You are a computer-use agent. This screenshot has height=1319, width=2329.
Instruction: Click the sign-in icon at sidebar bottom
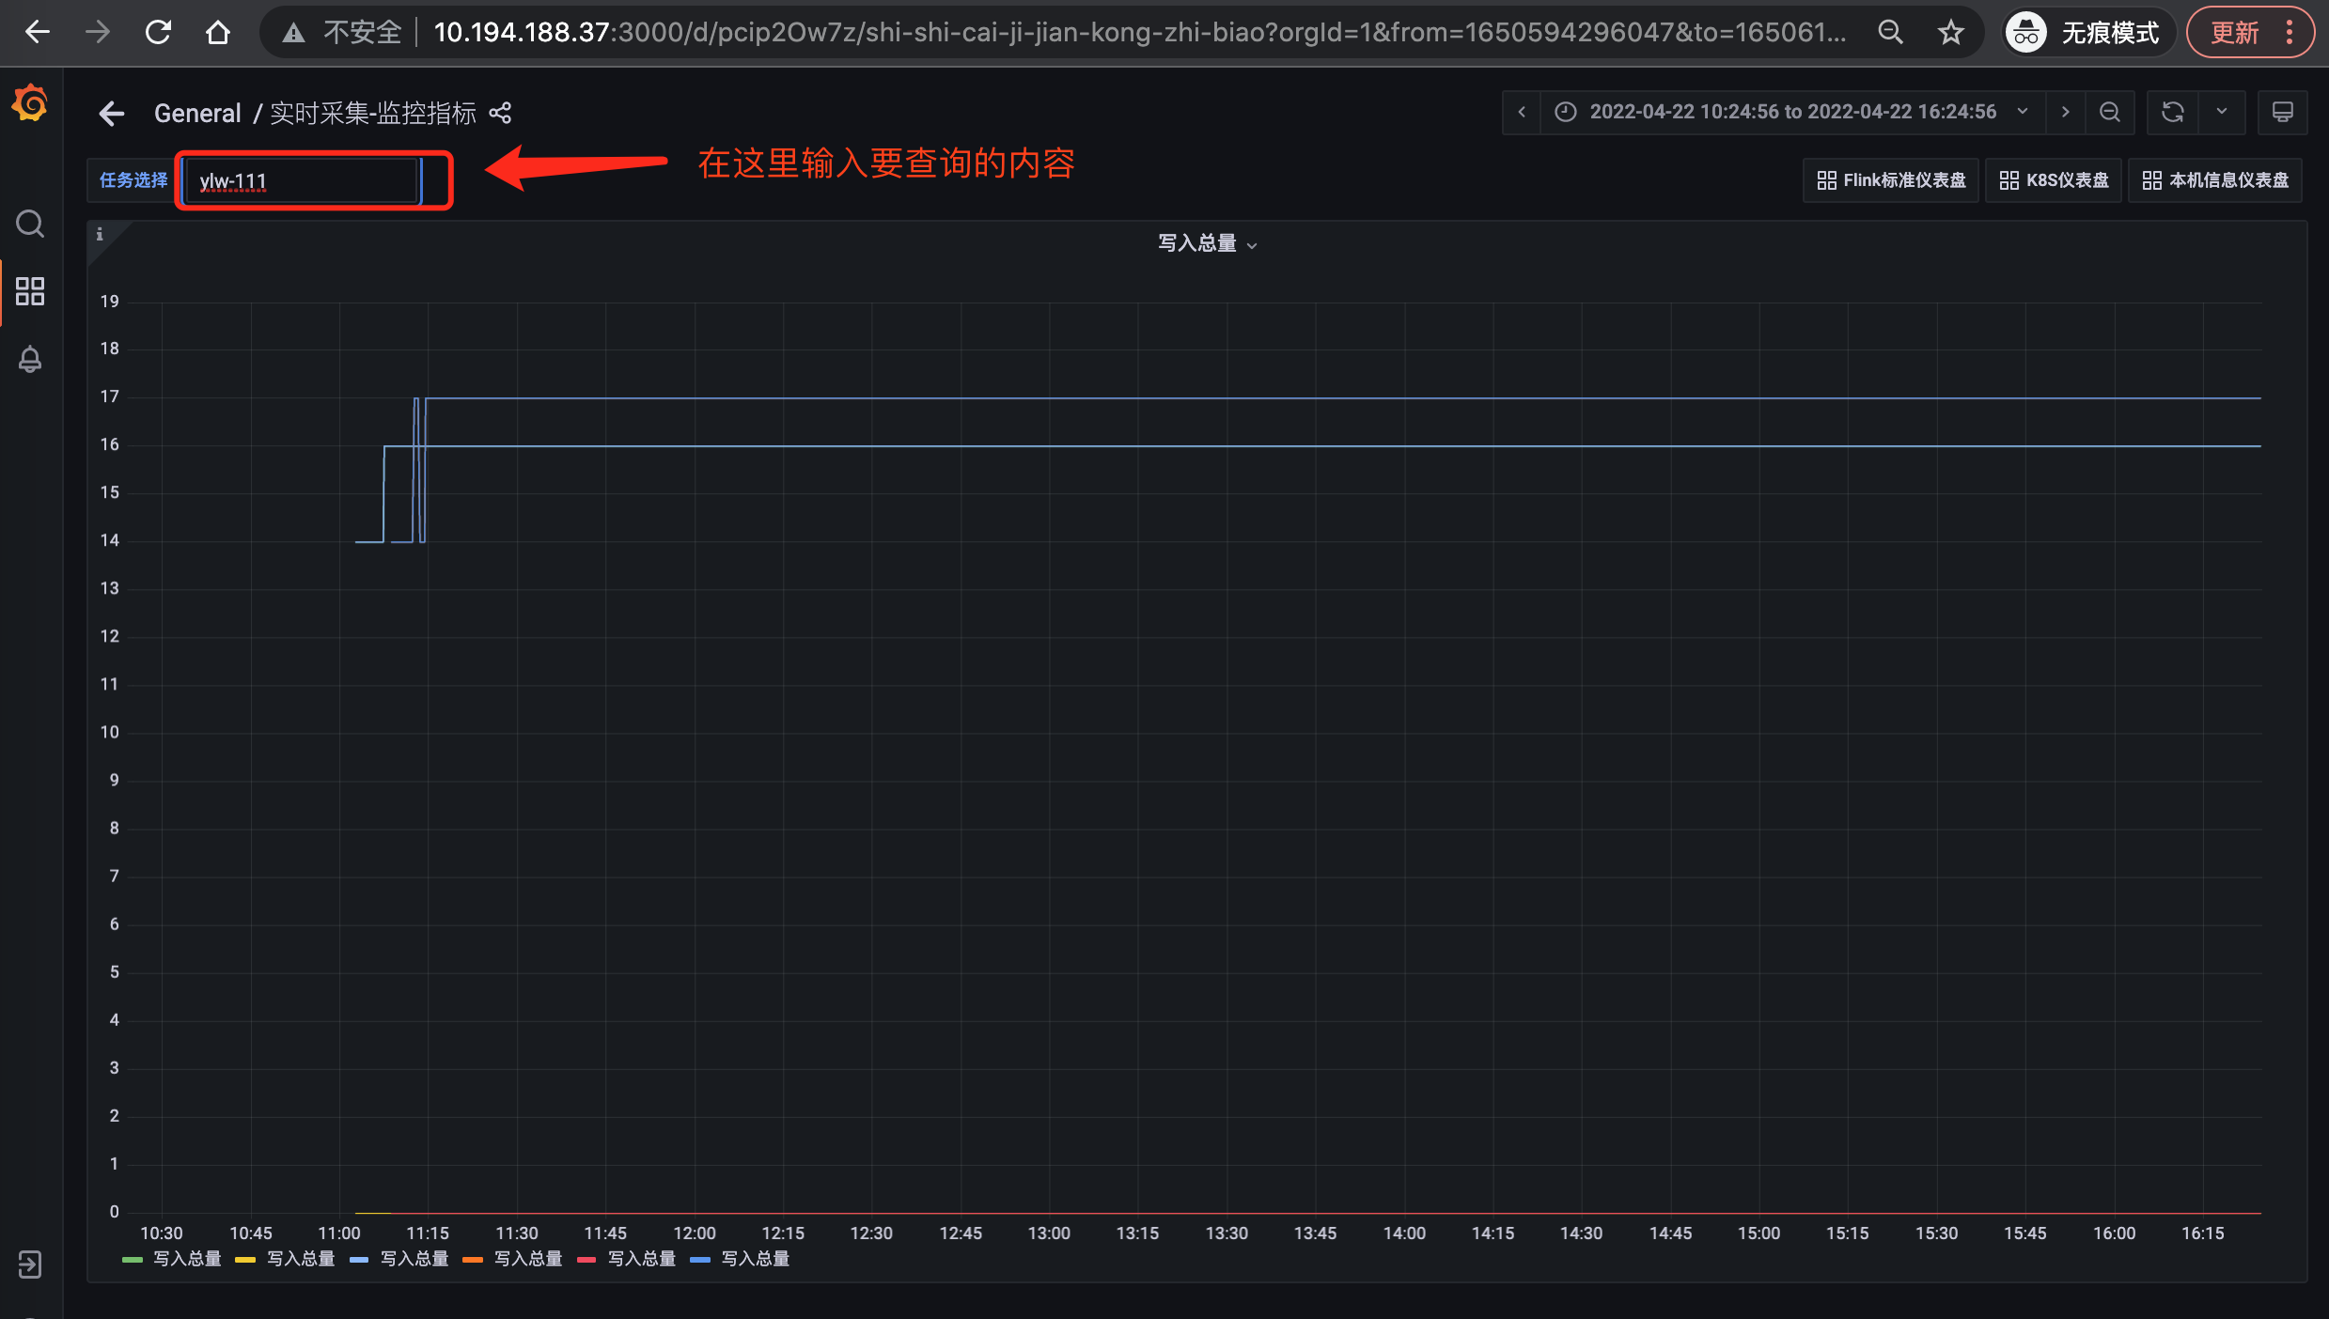(x=30, y=1265)
